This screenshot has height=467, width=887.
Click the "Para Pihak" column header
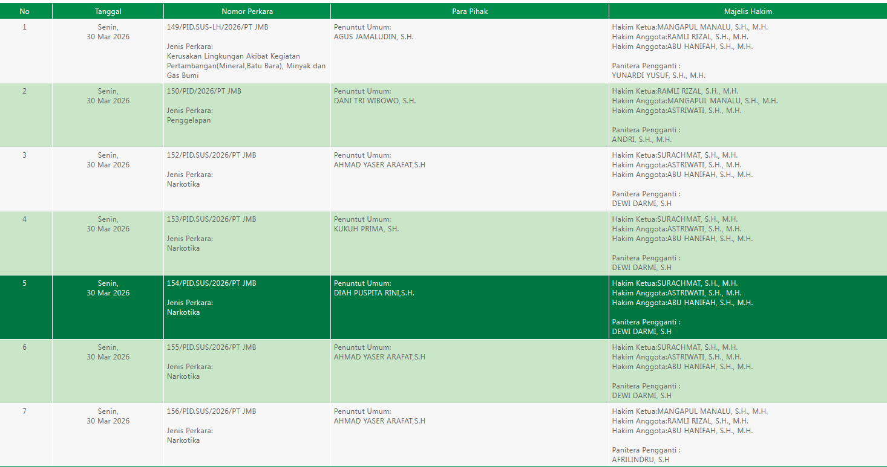point(470,11)
